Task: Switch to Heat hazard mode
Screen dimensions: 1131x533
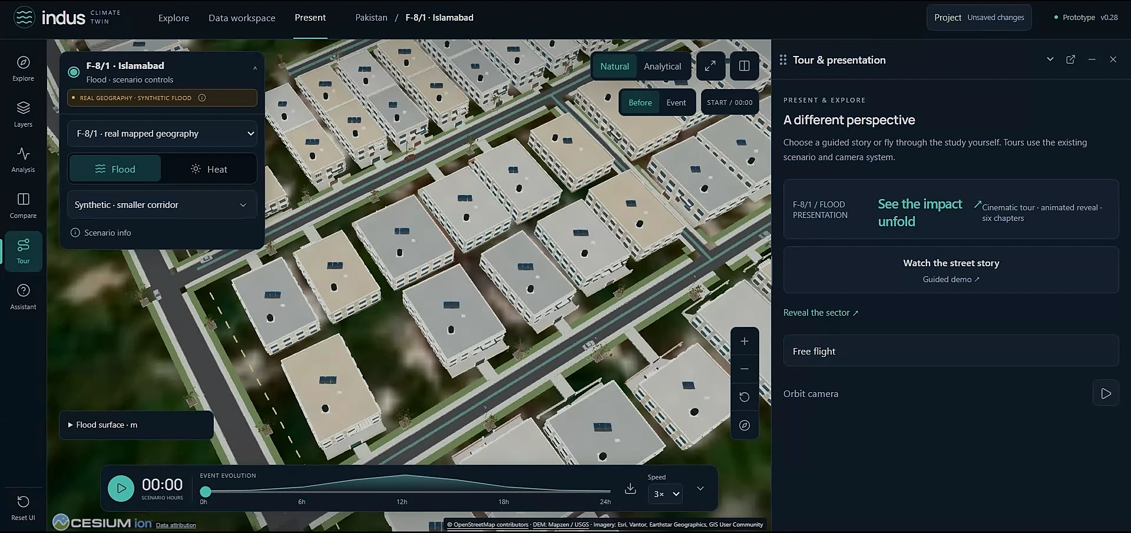Action: [x=209, y=169]
